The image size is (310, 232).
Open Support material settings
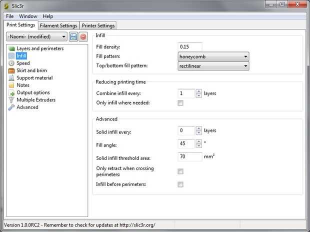(x=34, y=78)
